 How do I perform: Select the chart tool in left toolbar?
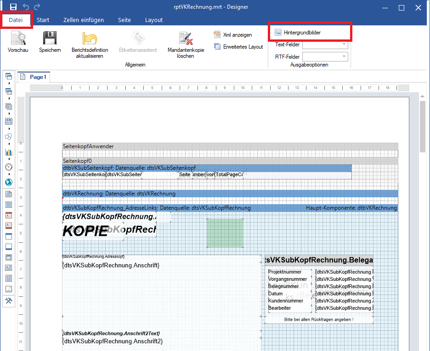[9, 152]
